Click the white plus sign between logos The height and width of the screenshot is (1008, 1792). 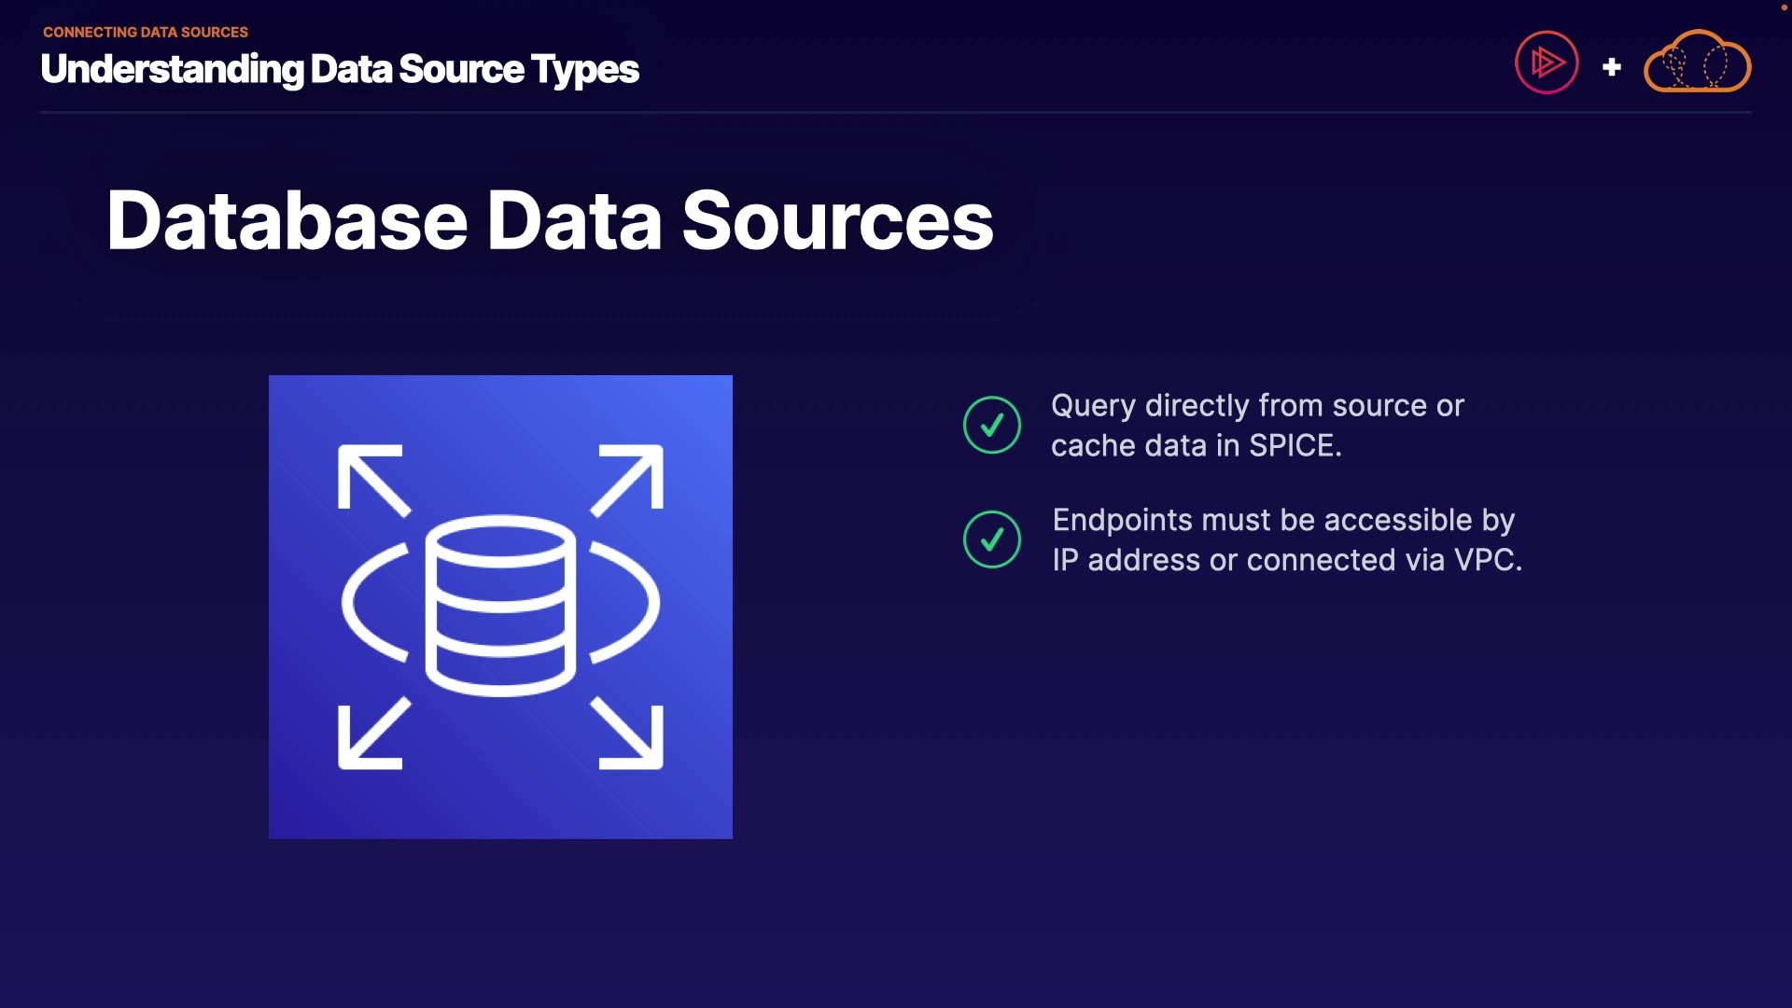pos(1612,67)
